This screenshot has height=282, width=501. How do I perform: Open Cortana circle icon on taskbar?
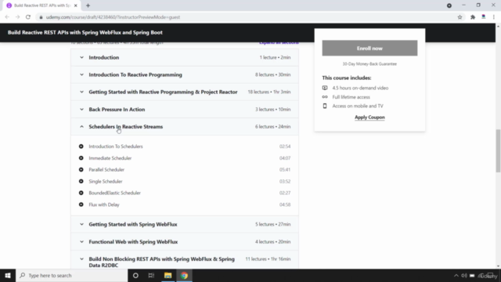(x=135, y=275)
